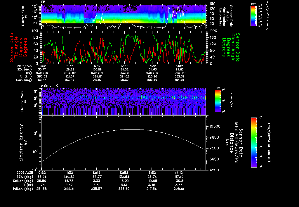Viewport: 299px width, 207px height.
Task: Select SZA value 100.98
Action: point(97,70)
